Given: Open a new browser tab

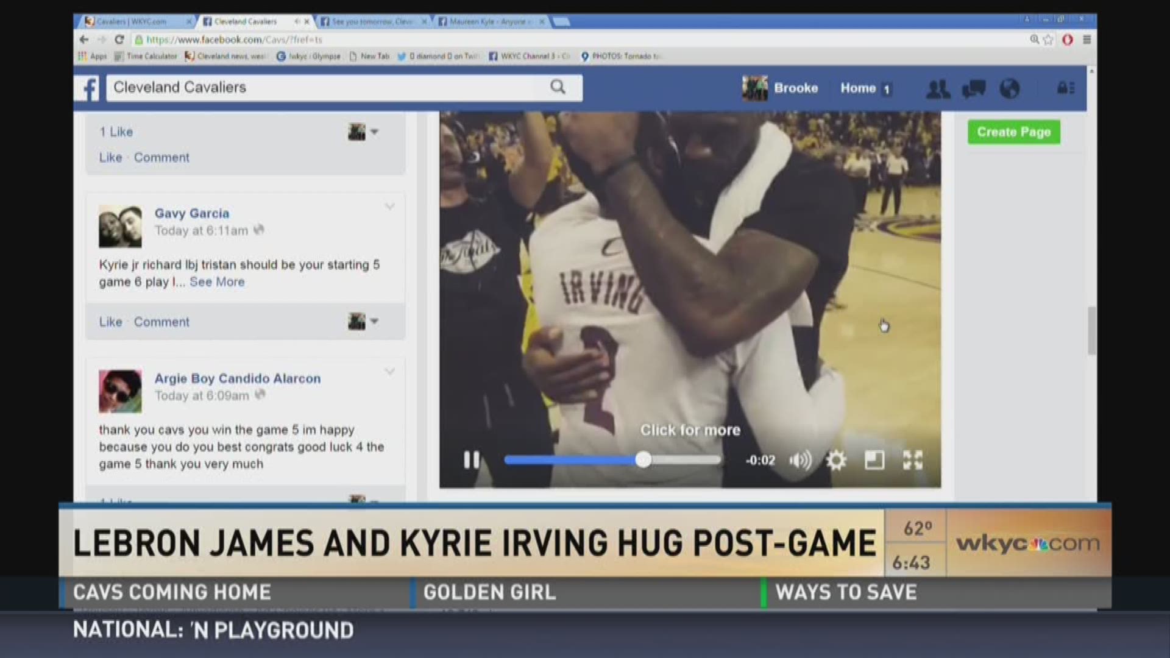Looking at the screenshot, I should [x=561, y=21].
